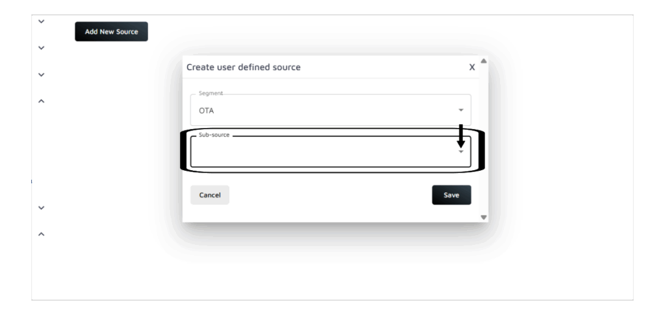665x315 pixels.
Task: Click the 'Segment' field label
Action: (210, 94)
